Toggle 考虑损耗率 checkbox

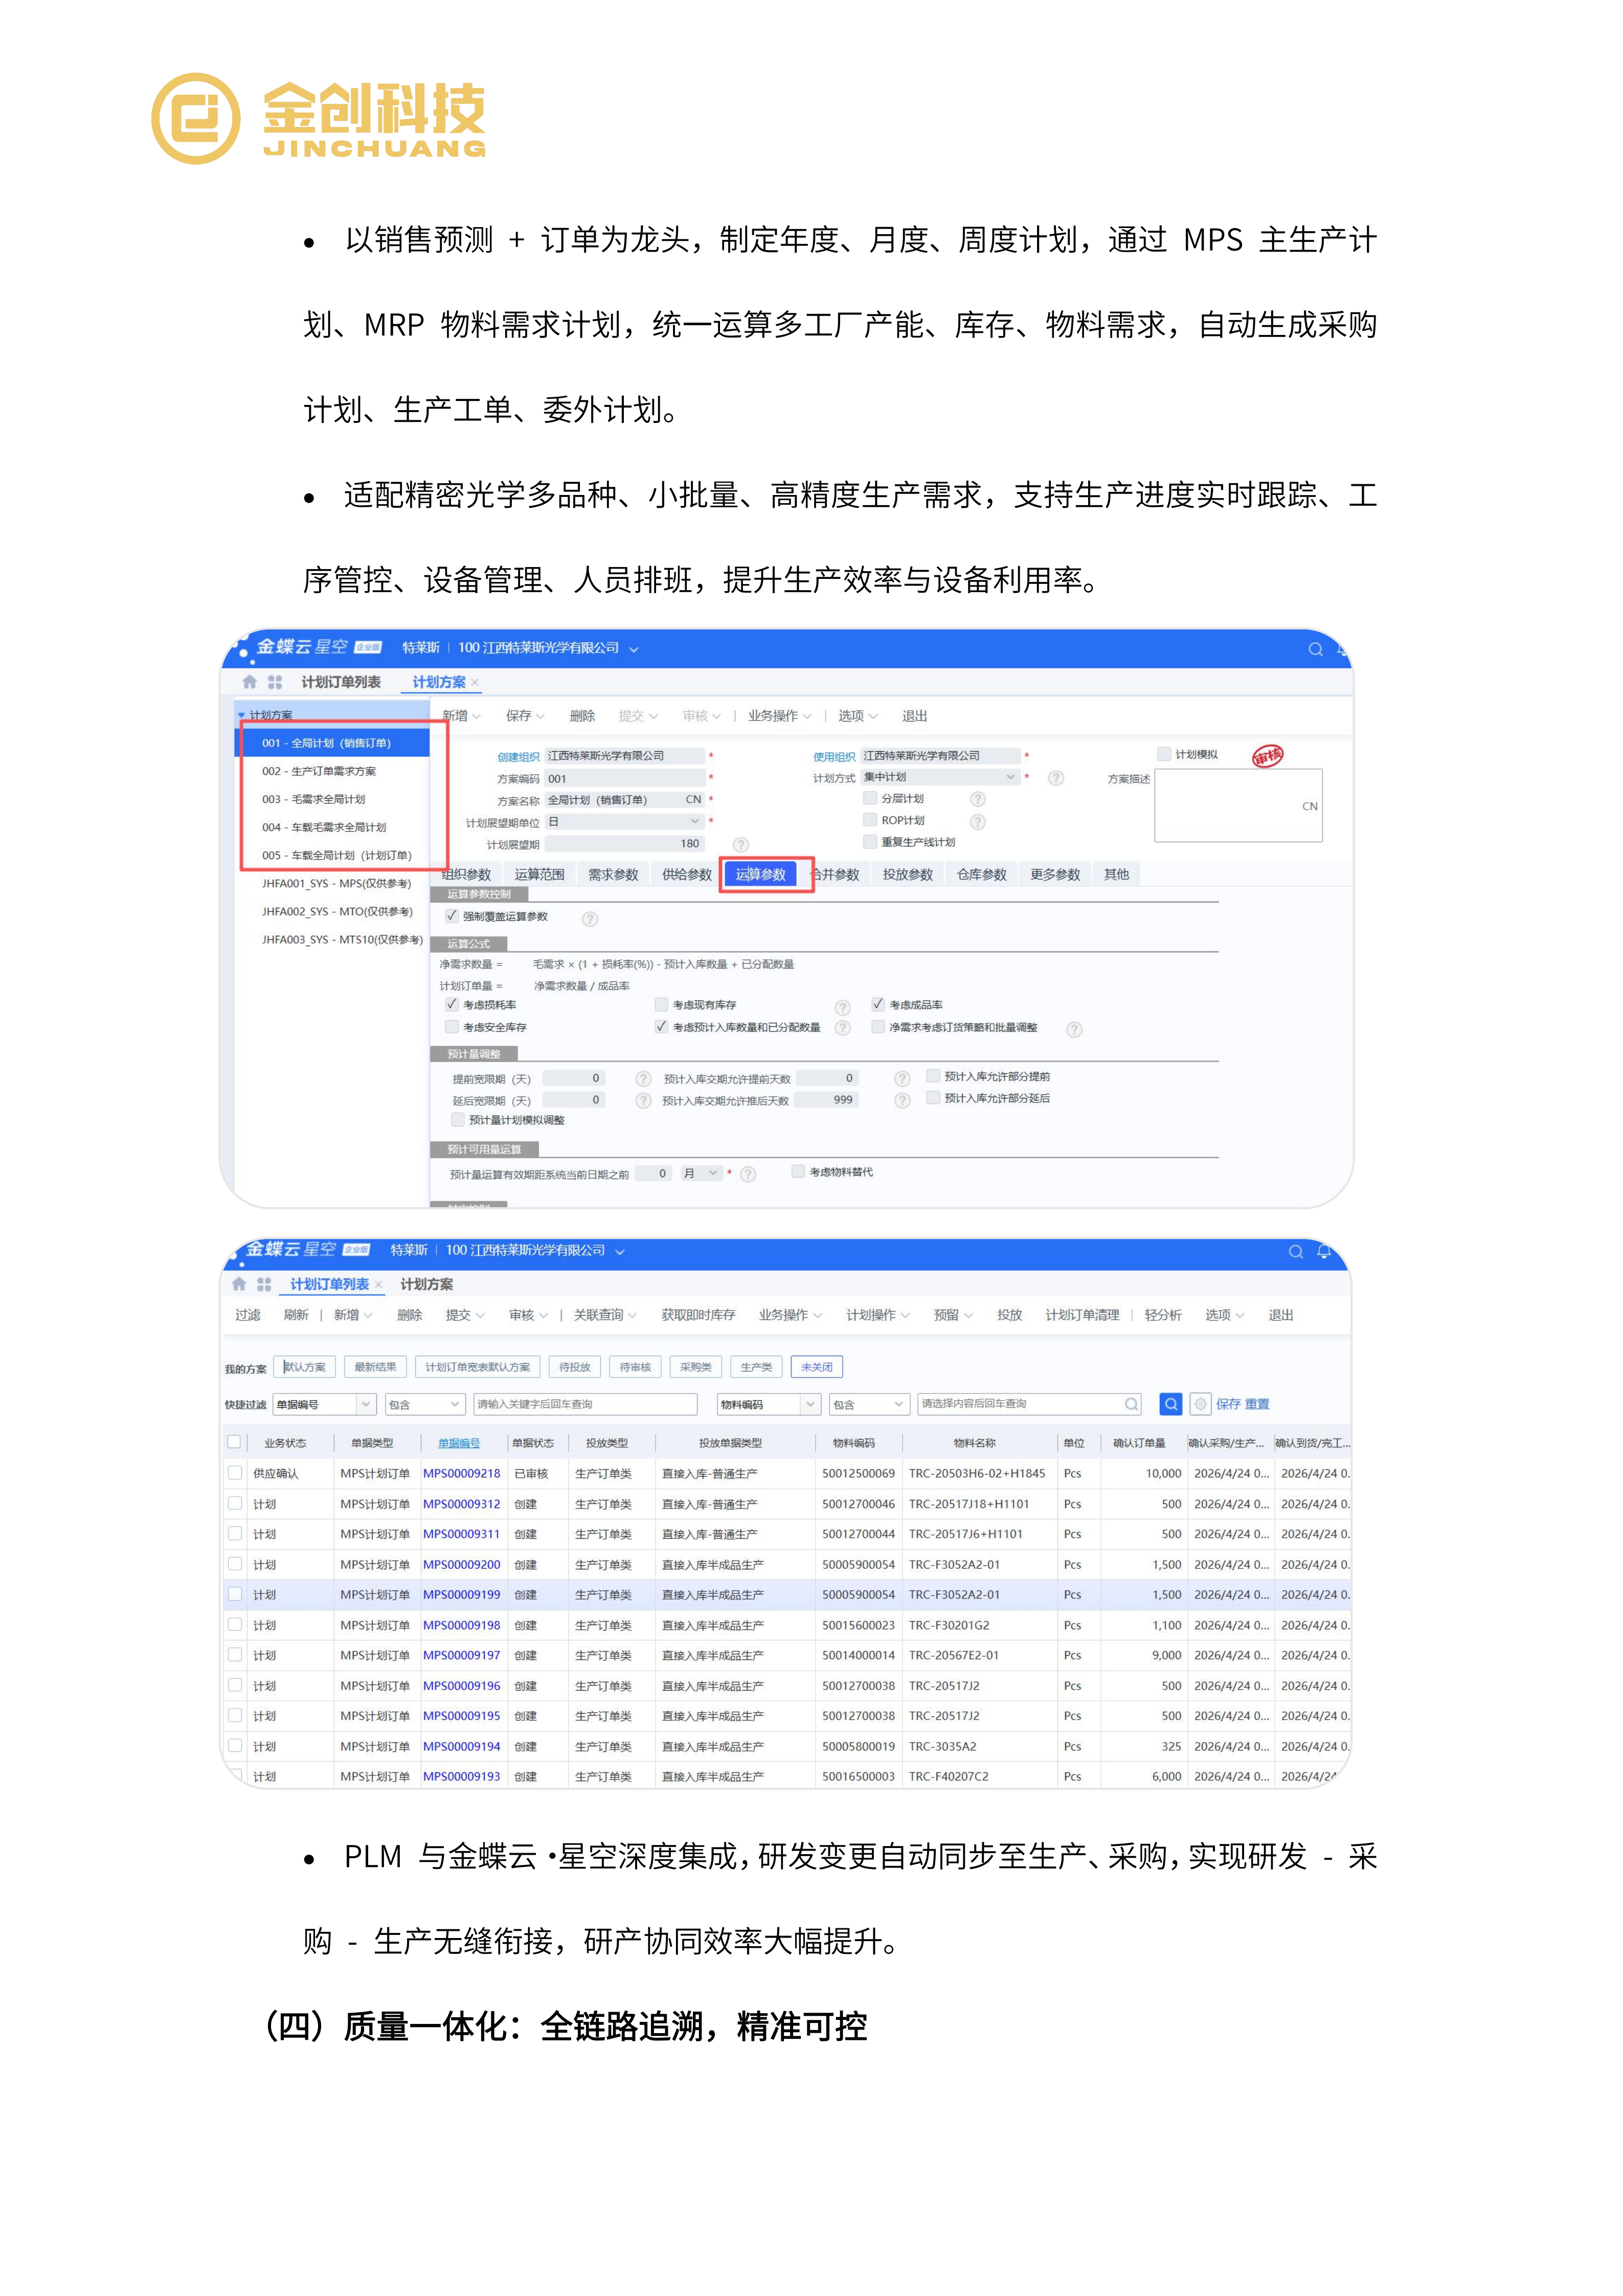tap(452, 1004)
